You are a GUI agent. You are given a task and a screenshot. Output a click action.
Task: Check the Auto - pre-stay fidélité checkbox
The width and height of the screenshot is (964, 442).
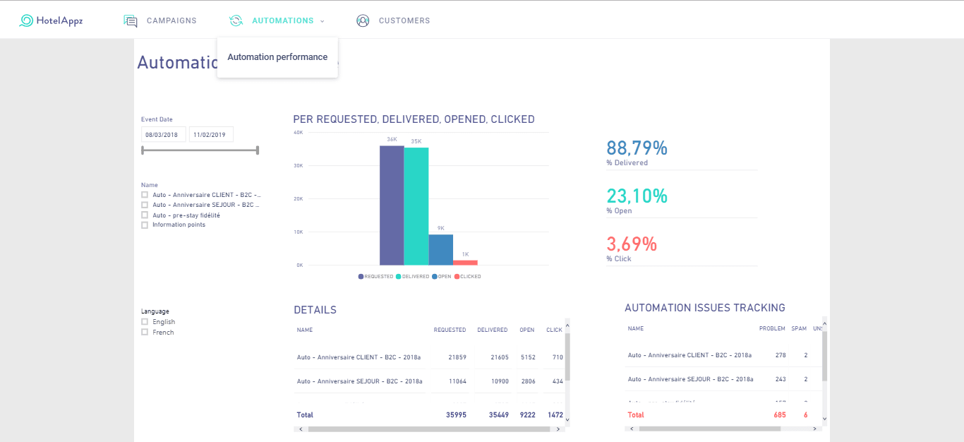(x=145, y=215)
